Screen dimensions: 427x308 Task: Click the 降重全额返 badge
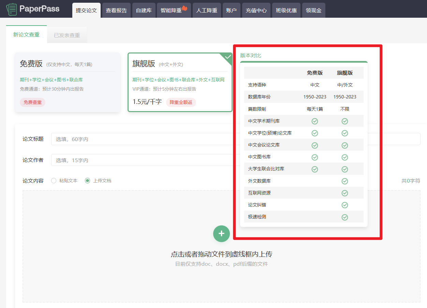[x=181, y=102]
